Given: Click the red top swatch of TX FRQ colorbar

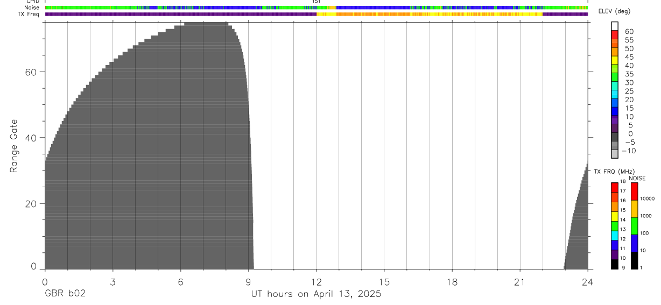Looking at the screenshot, I should pyautogui.click(x=615, y=188).
